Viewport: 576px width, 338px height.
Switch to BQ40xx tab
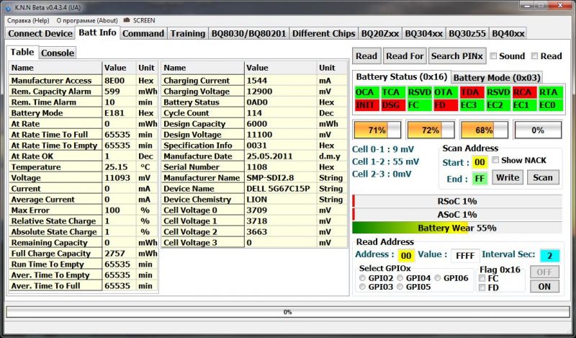point(508,33)
